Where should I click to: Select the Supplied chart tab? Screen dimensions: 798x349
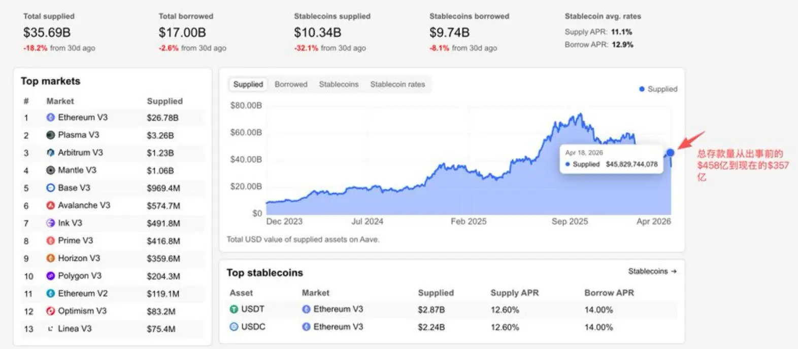(248, 85)
